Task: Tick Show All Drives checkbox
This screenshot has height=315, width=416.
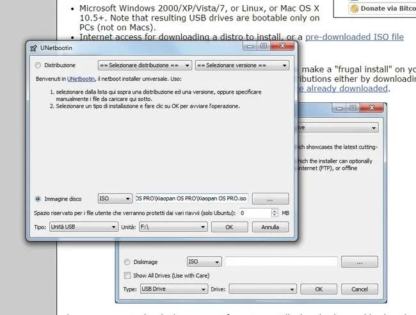Action: (127, 275)
